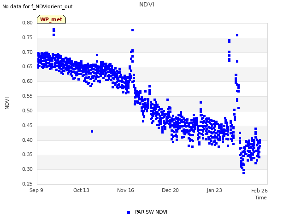Click the November spike point near 0.78
This screenshot has width=295, height=221.
tap(132, 30)
